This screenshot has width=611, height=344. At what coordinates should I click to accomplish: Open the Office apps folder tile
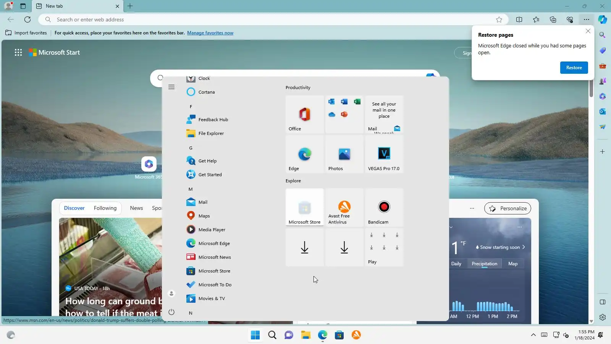[344, 114]
